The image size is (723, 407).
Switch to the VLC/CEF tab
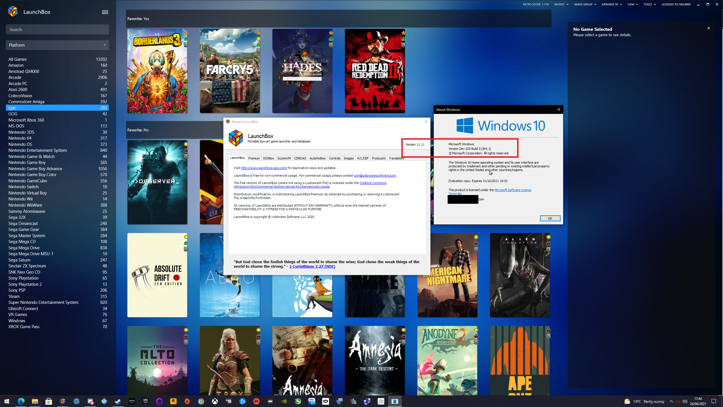pyautogui.click(x=363, y=158)
